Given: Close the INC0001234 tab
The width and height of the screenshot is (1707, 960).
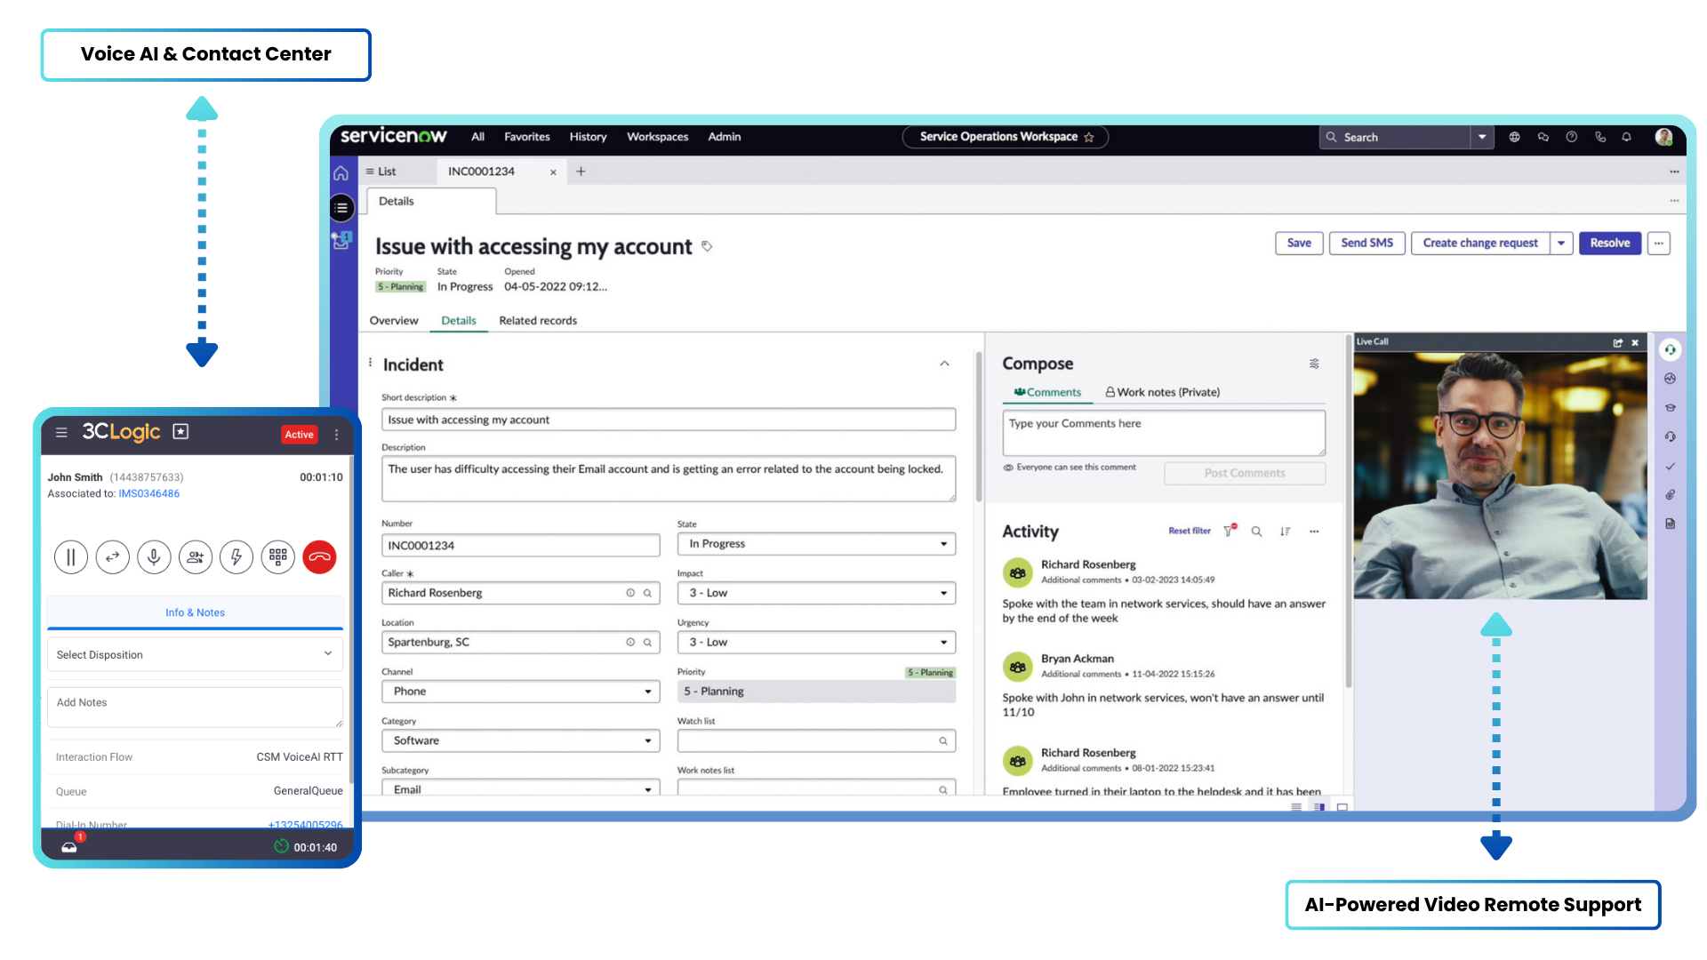Looking at the screenshot, I should click(x=553, y=172).
